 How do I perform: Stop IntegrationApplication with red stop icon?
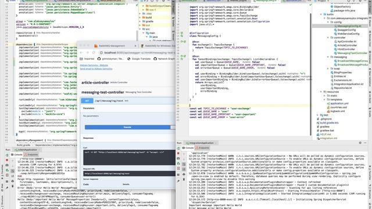(x=178, y=153)
